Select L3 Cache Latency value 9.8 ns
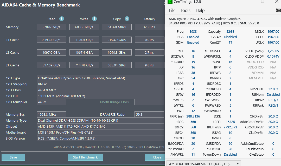The width and height of the screenshot is (281, 166). tap(149, 65)
